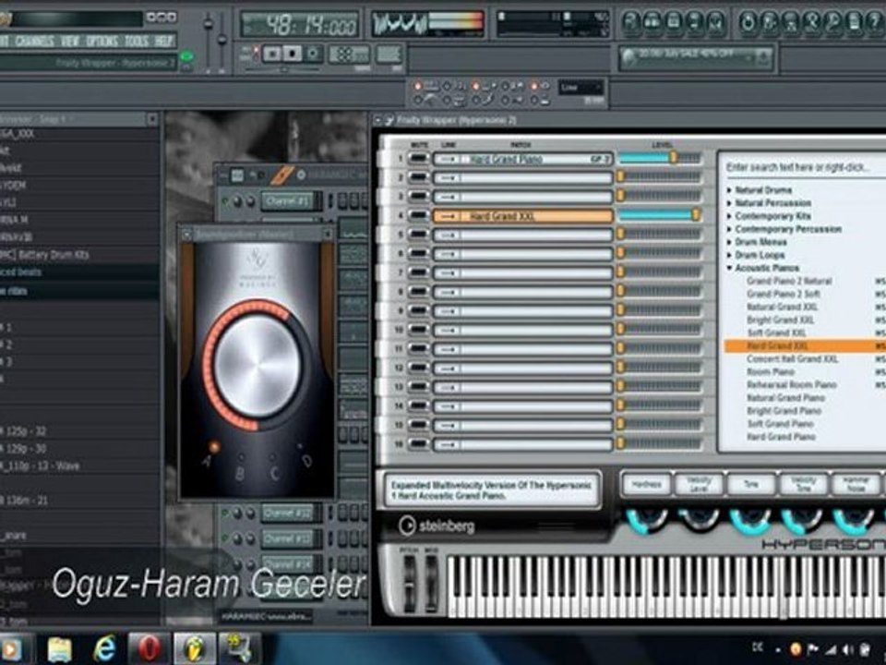
Task: Select mode B on the Soundgoodizer plugin
Action: coord(241,457)
